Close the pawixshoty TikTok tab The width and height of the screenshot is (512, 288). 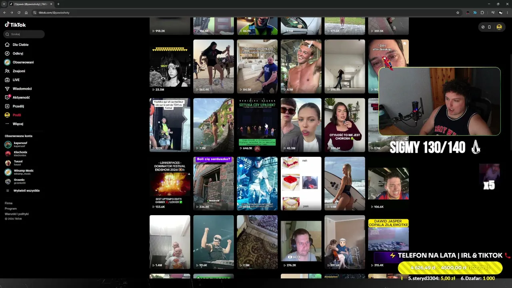tap(51, 4)
